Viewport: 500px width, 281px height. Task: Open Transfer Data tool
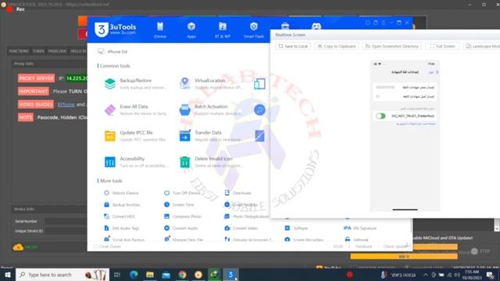[x=210, y=136]
